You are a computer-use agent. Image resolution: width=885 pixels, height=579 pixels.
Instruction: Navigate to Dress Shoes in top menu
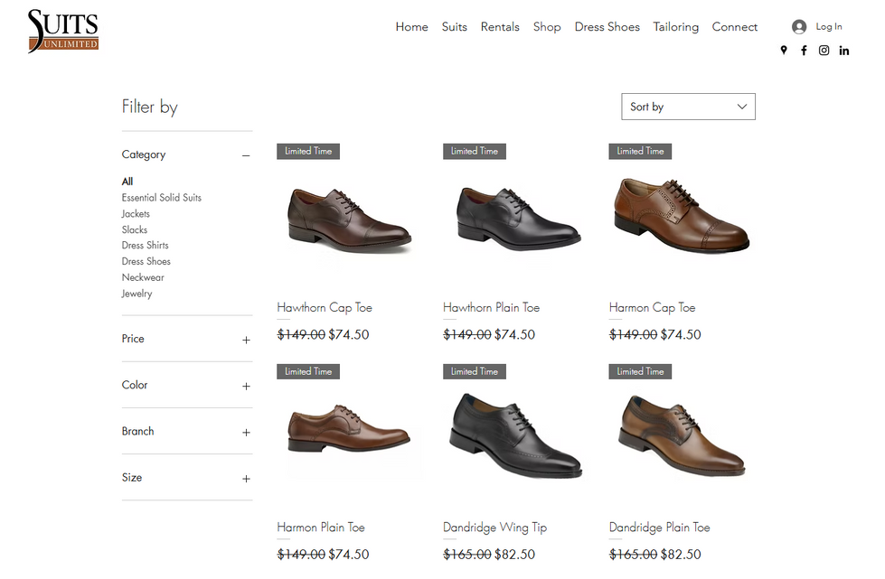(607, 27)
